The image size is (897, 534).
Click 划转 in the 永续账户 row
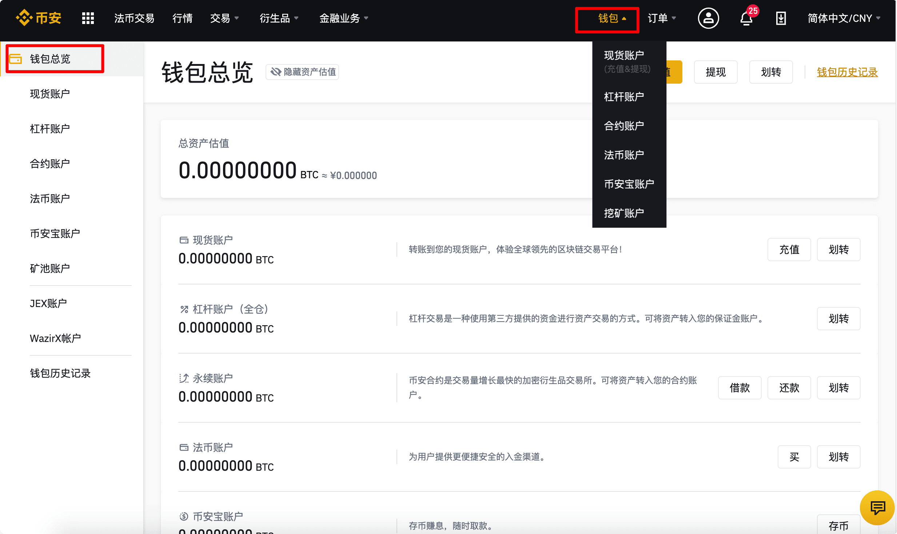pos(838,388)
